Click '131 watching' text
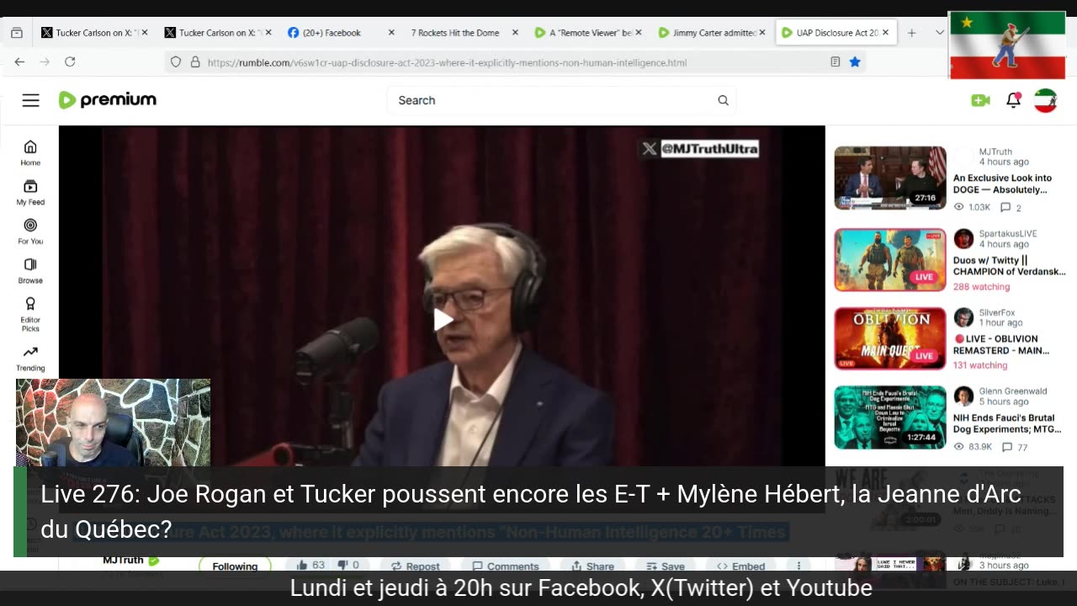 click(980, 365)
